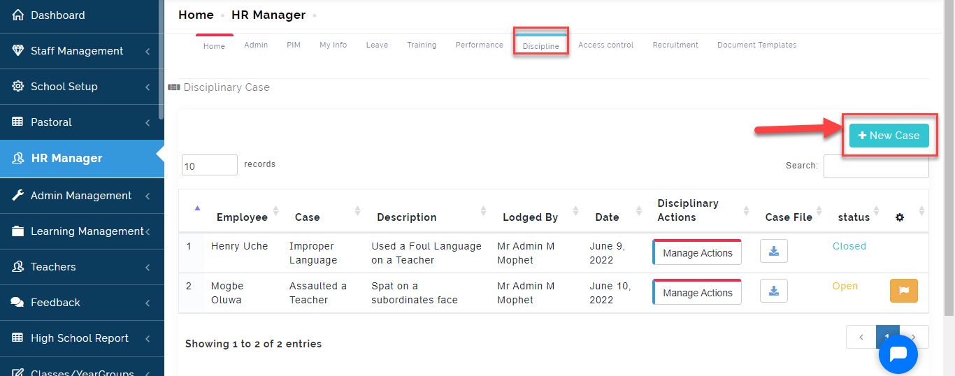The width and height of the screenshot is (955, 376).
Task: Click the Teachers person icon
Action: [x=18, y=266]
